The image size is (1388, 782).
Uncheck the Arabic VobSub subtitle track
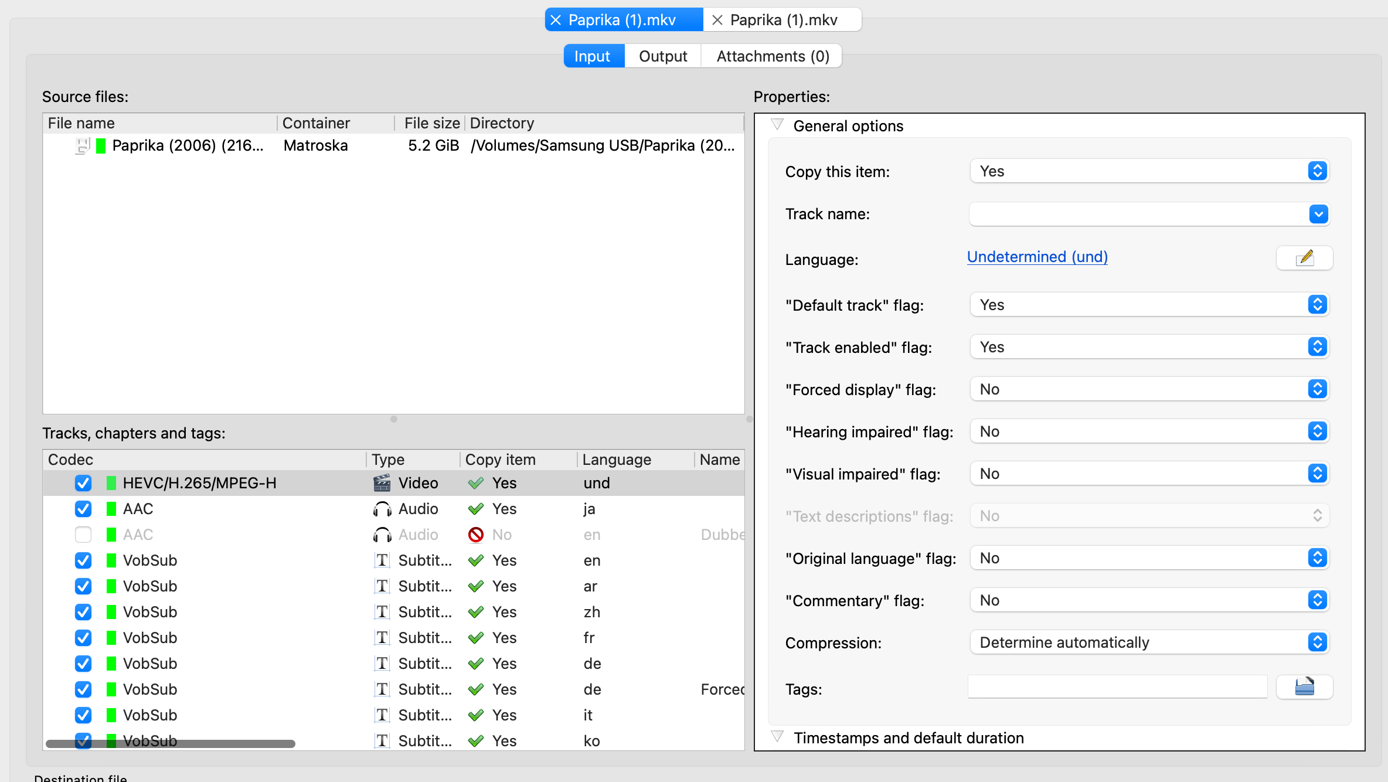83,586
